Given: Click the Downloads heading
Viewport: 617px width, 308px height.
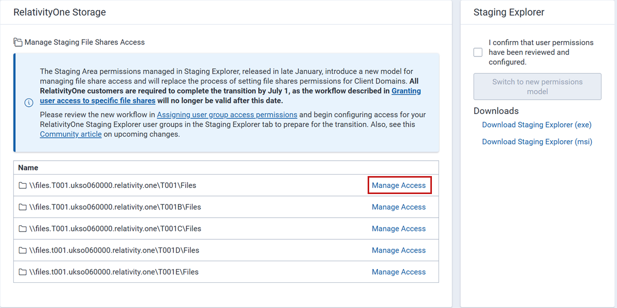Looking at the screenshot, I should click(x=496, y=111).
